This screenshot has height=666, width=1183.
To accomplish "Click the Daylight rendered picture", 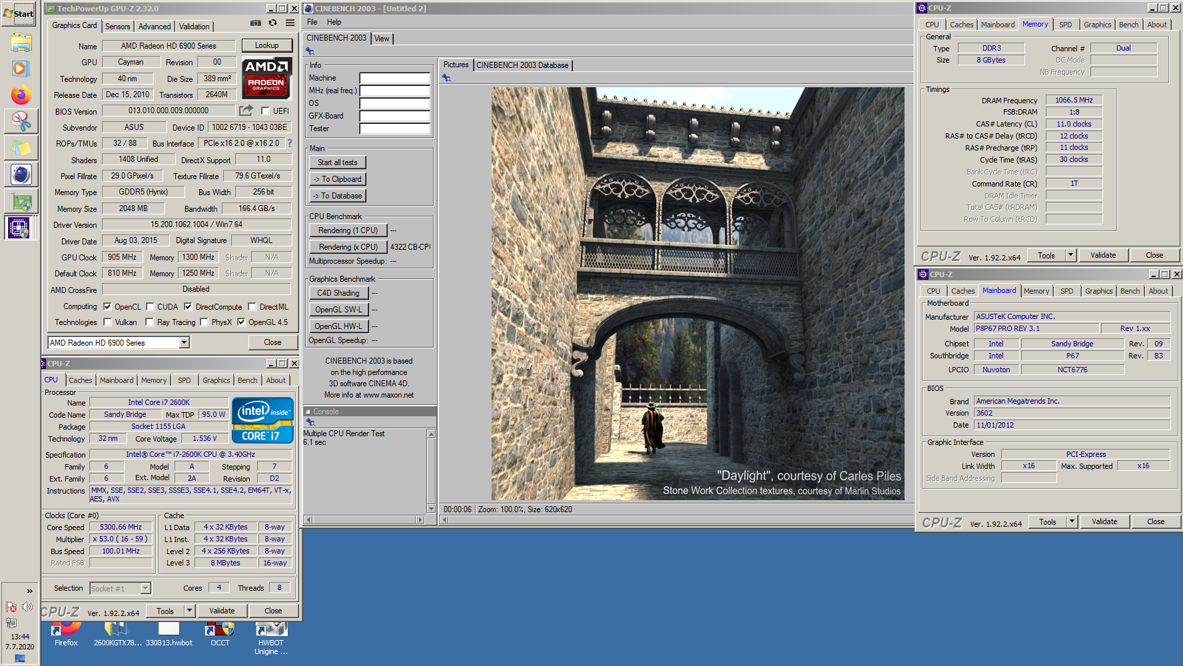I will point(697,294).
